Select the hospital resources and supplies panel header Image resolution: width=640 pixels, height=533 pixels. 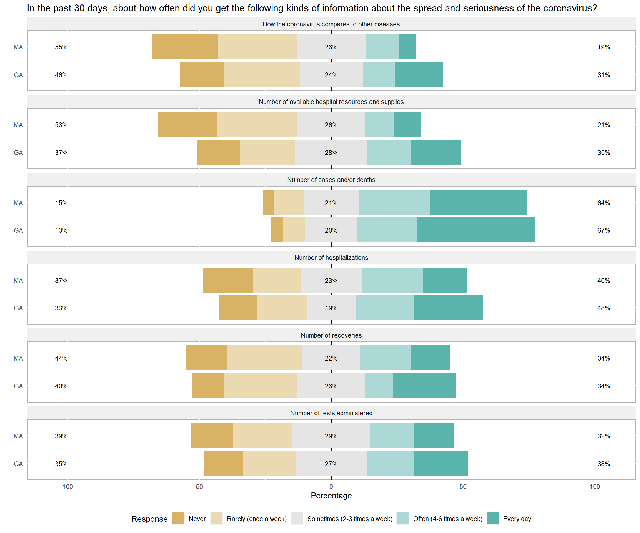click(331, 102)
